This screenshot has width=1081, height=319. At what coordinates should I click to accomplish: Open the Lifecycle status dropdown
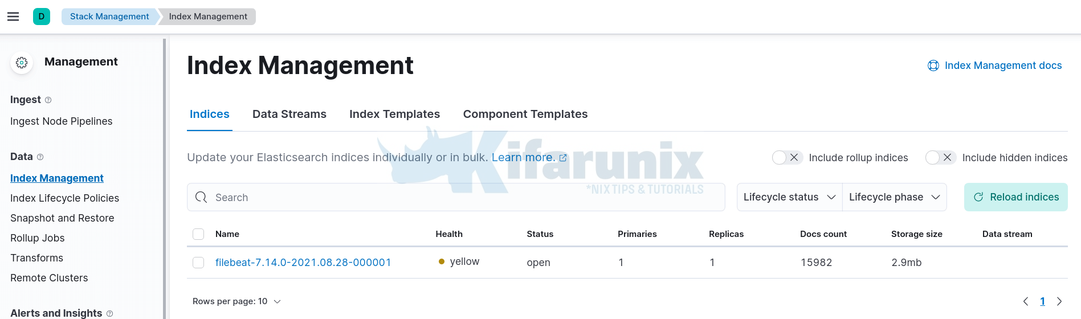tap(789, 197)
